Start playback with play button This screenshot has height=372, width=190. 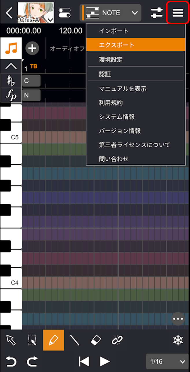click(x=105, y=362)
